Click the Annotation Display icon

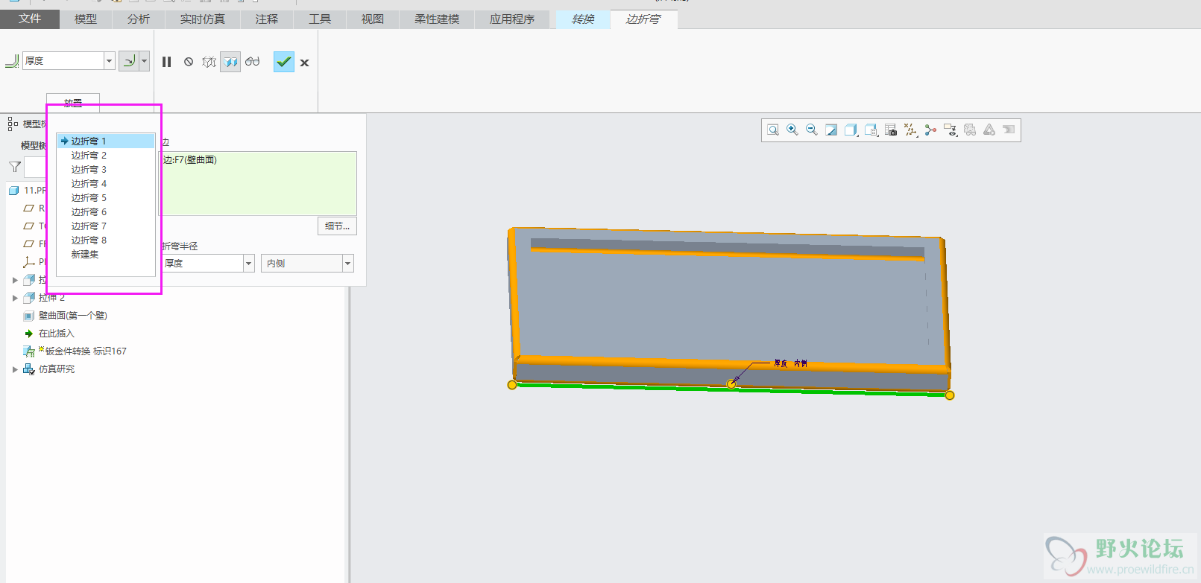tap(930, 130)
